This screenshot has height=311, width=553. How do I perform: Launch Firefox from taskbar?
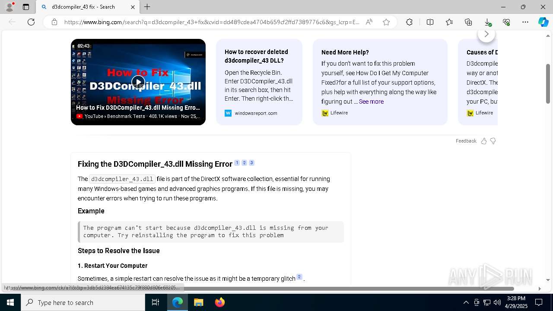coord(219,302)
